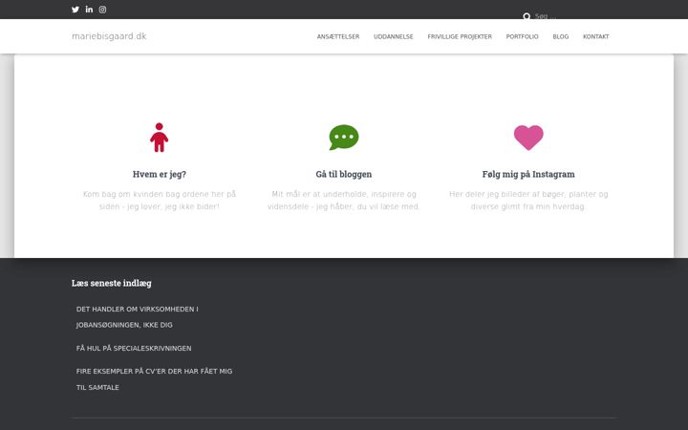Screen dimensions: 688x430
Task: Open 'Følg mig på Instagram' heading
Action: [x=528, y=174]
